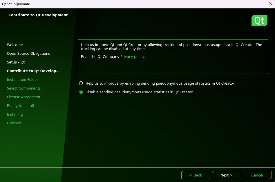
Task: Enable sending pseudonymous usage statistics
Action: 81,83
